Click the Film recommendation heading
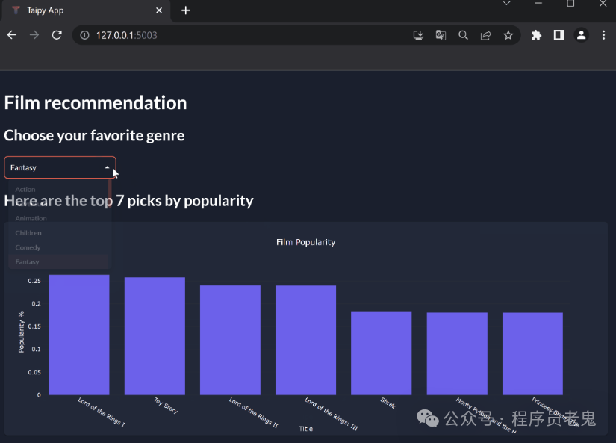The image size is (616, 443). (96, 103)
